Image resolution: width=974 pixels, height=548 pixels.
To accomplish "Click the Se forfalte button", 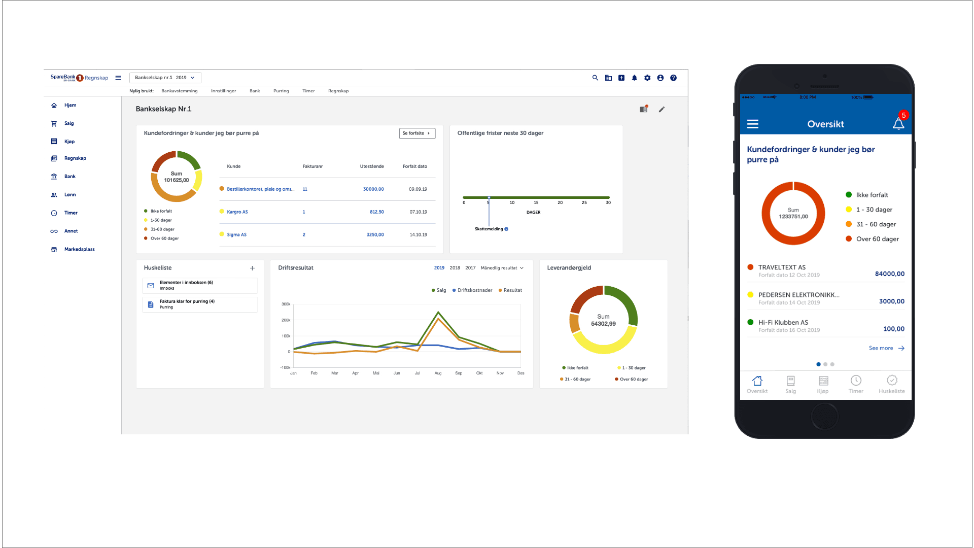I will click(x=417, y=133).
